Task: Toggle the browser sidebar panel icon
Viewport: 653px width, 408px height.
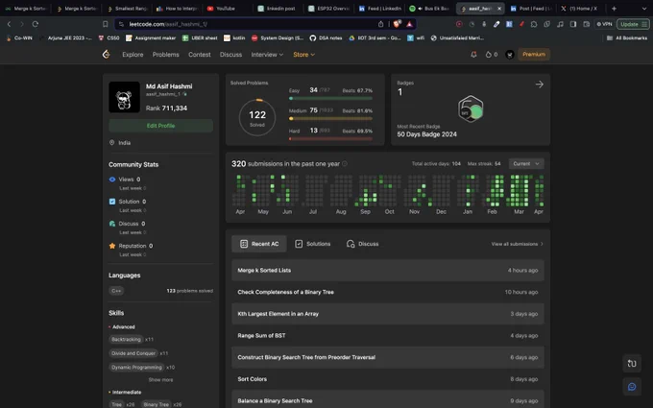Action: click(x=573, y=24)
